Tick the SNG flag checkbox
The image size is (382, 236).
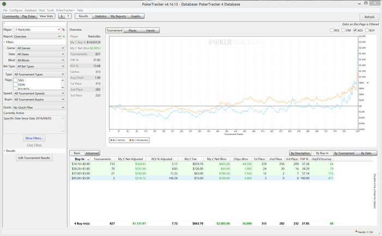click(x=15, y=80)
